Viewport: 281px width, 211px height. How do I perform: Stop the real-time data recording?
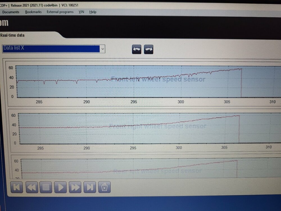(x=46, y=187)
